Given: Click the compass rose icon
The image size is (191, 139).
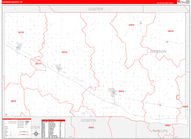Looking at the screenshot, I should [36, 134].
